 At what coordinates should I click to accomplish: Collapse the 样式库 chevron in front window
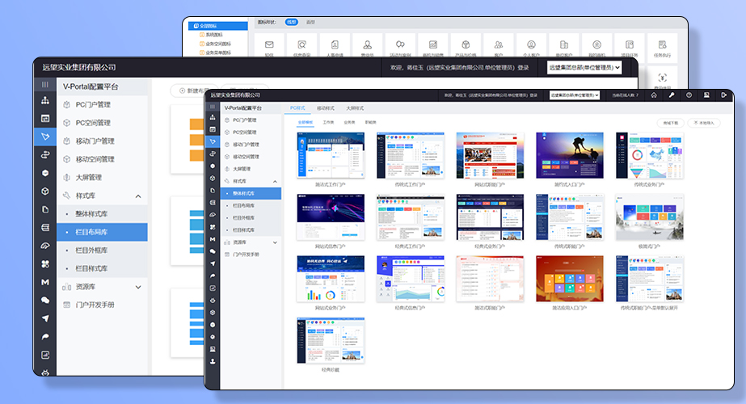(x=275, y=182)
